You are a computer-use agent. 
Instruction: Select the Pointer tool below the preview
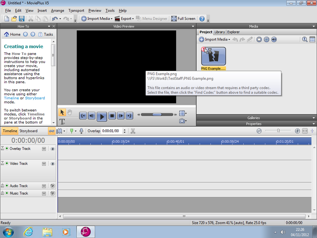coord(62,112)
